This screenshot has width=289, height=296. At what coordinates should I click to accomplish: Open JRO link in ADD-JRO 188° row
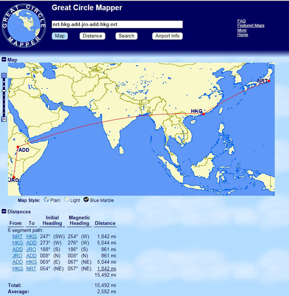click(31, 249)
